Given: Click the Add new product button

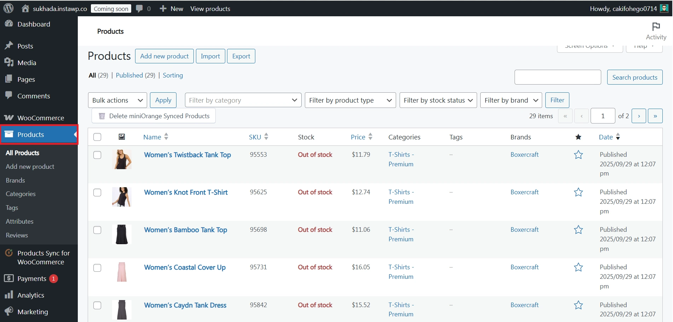Looking at the screenshot, I should 164,56.
